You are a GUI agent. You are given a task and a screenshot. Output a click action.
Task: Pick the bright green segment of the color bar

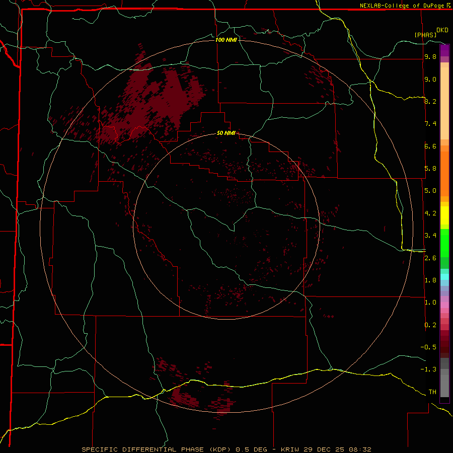point(444,243)
